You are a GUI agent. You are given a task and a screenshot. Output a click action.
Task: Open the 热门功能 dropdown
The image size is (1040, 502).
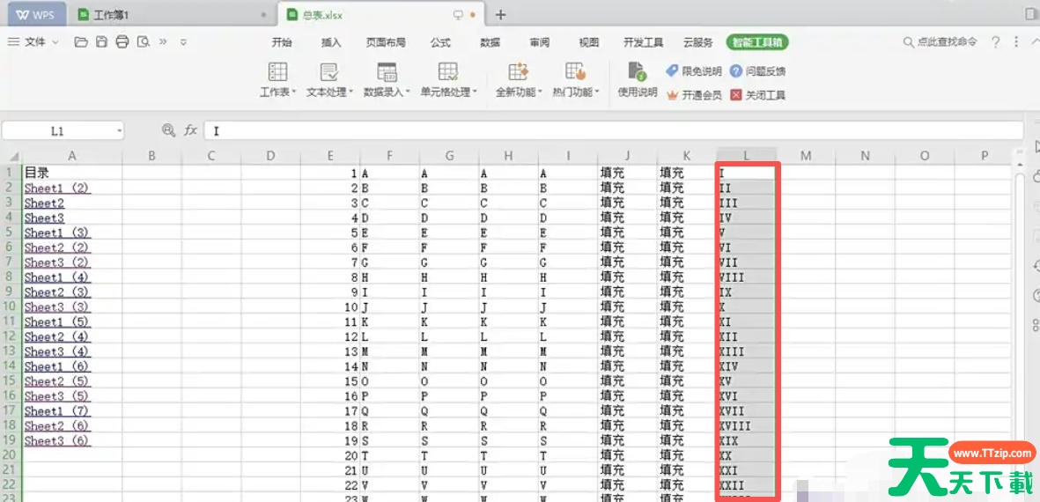pos(575,79)
